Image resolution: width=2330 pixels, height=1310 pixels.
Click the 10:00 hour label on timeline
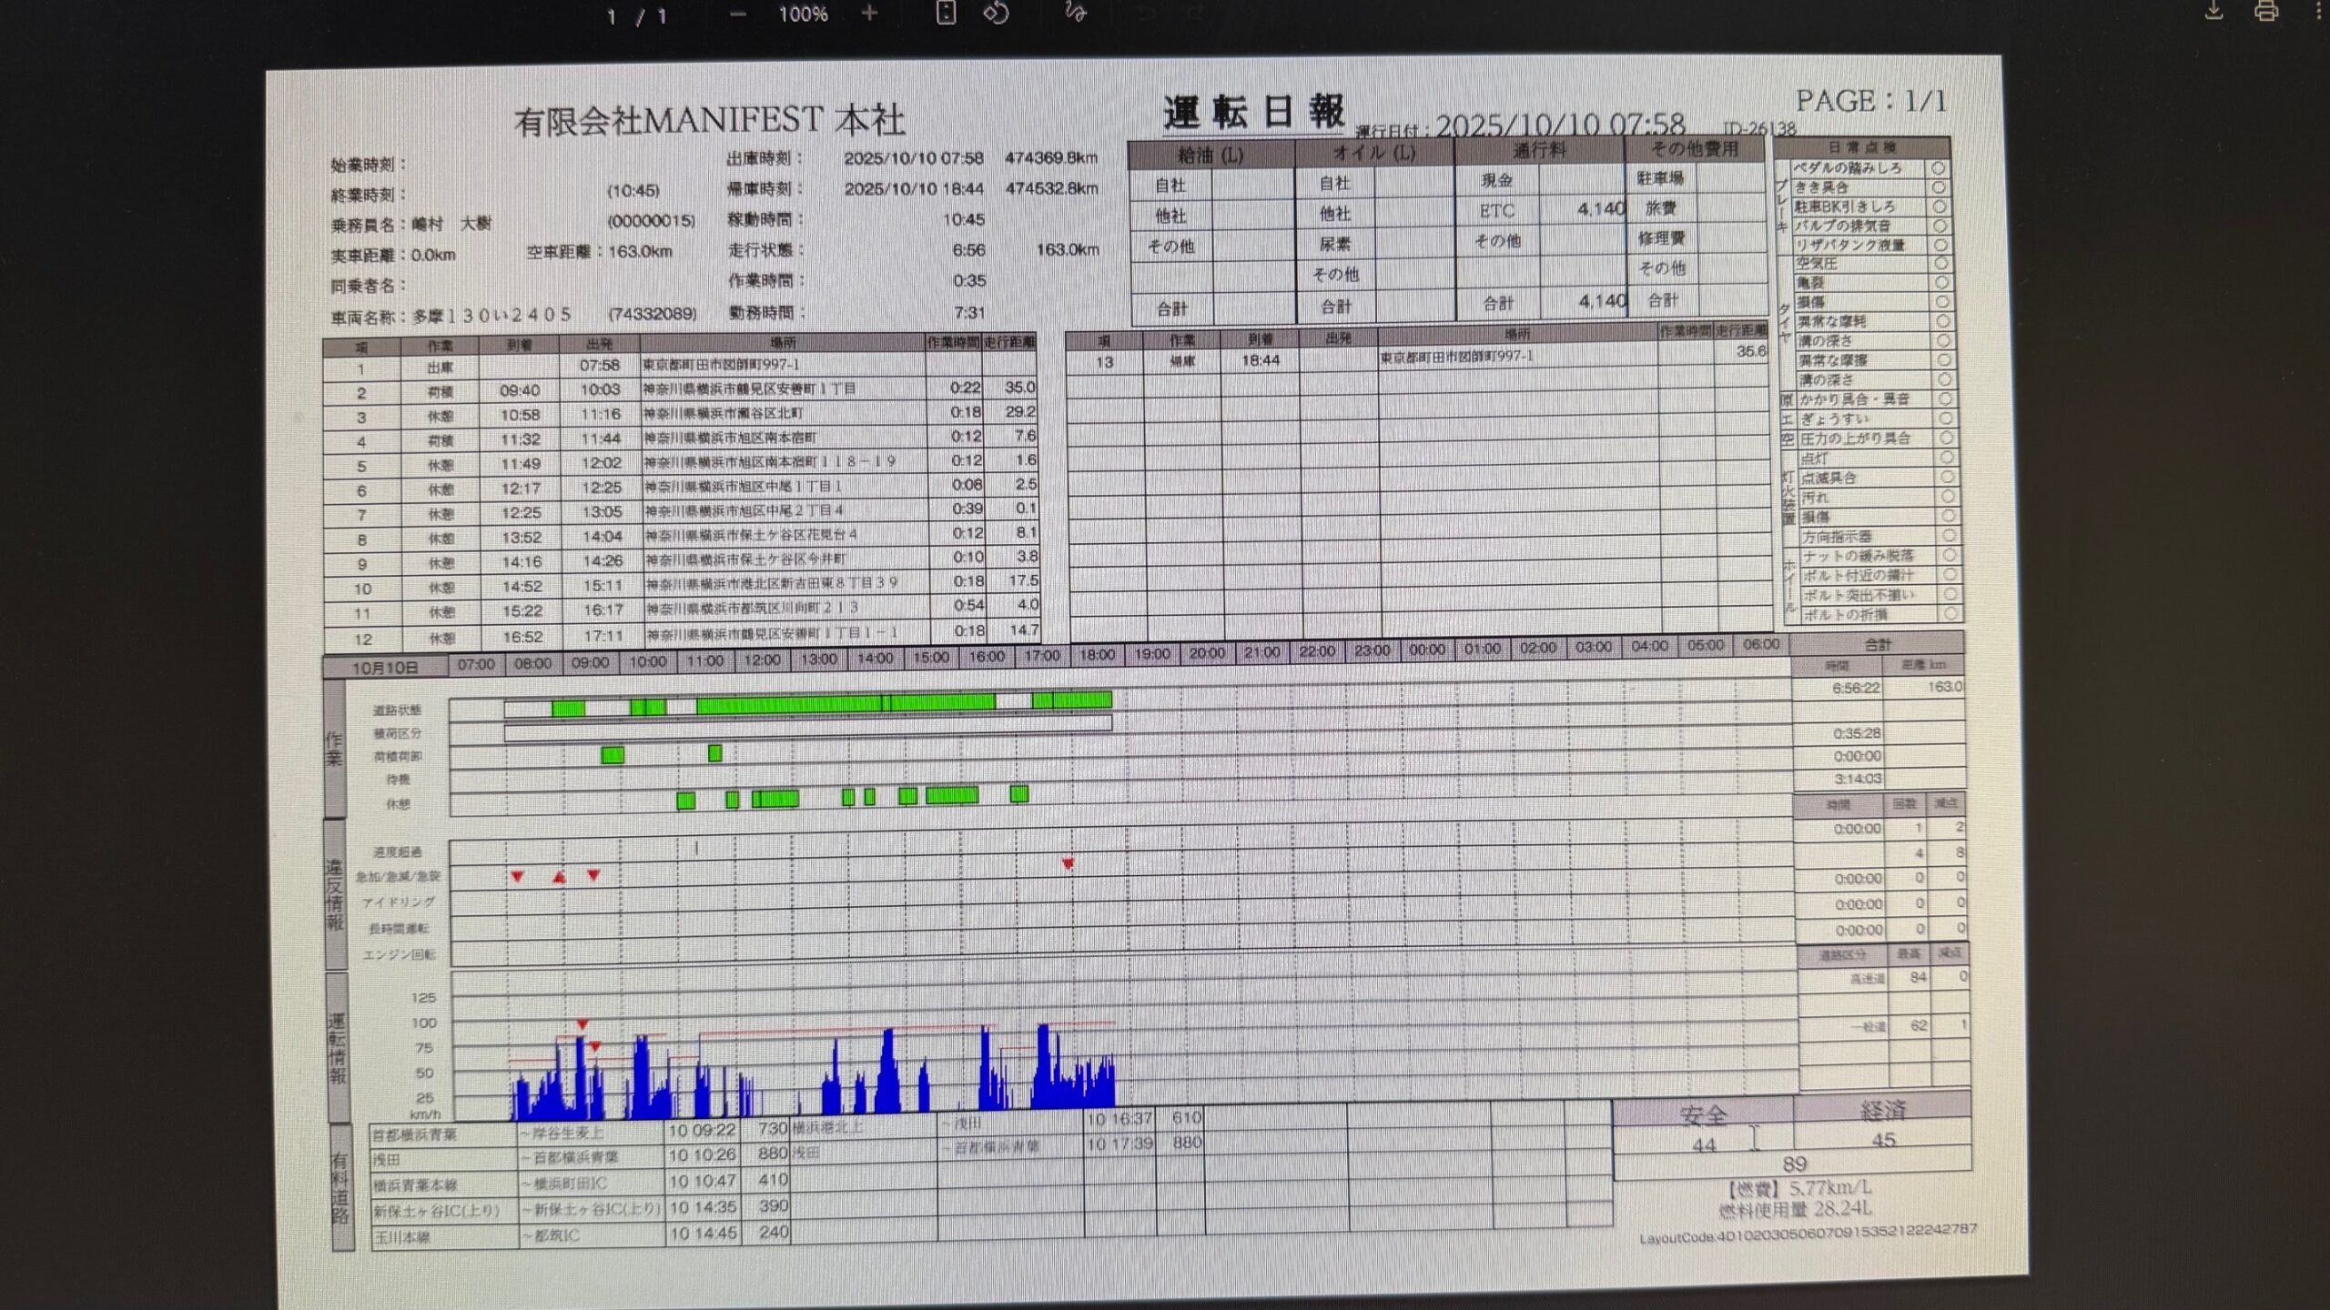(648, 661)
